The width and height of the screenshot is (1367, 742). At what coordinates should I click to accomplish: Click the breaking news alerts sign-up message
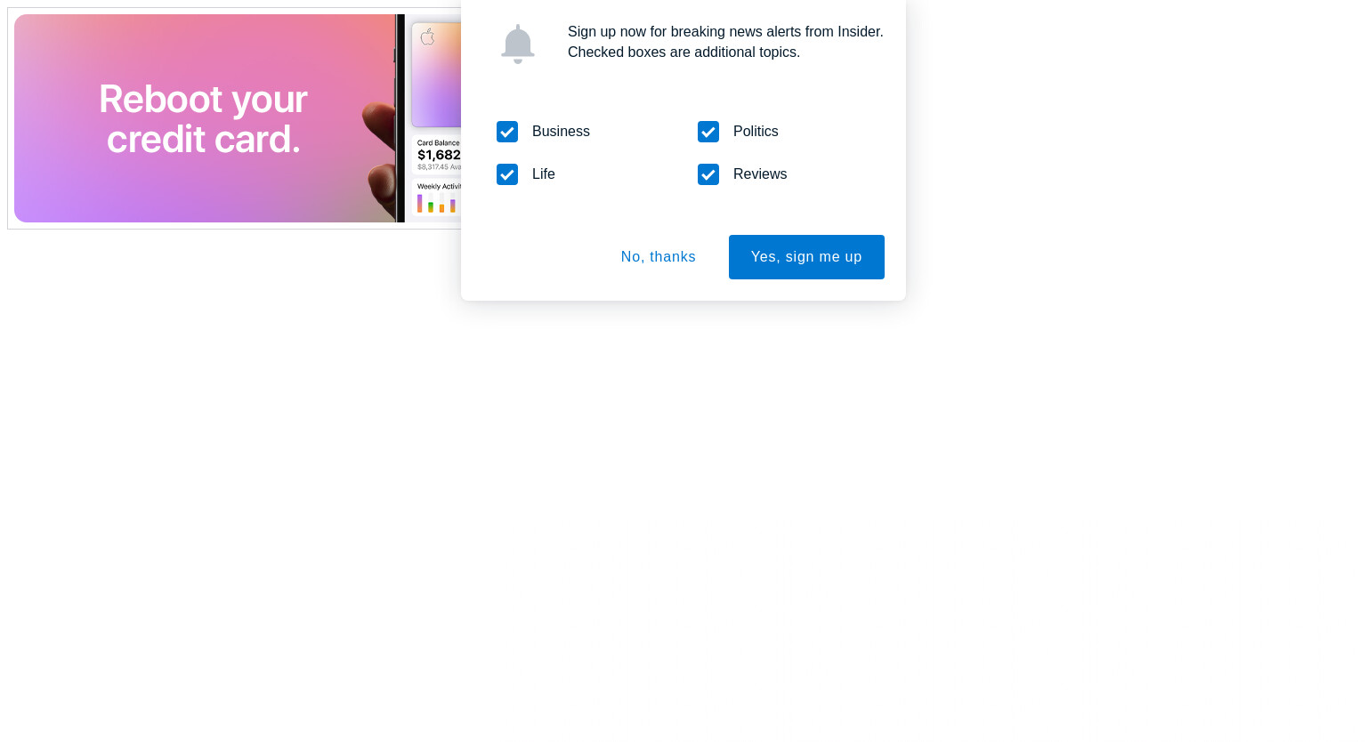pos(725,32)
